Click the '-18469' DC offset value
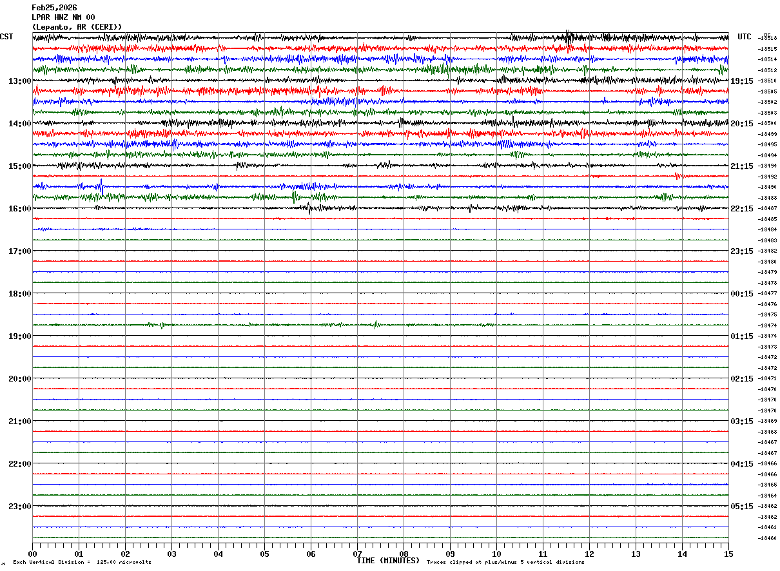This screenshot has width=780, height=571. 767,421
